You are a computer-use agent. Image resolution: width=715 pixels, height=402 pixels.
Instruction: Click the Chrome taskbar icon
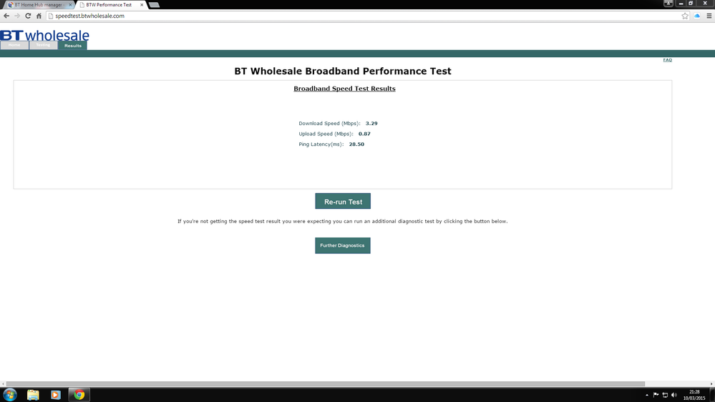pos(79,395)
